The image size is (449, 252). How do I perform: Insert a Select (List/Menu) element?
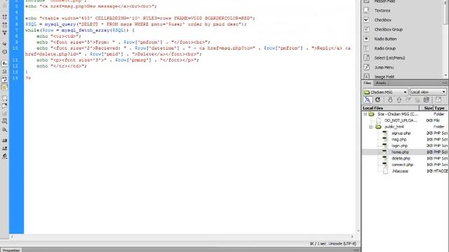point(389,57)
